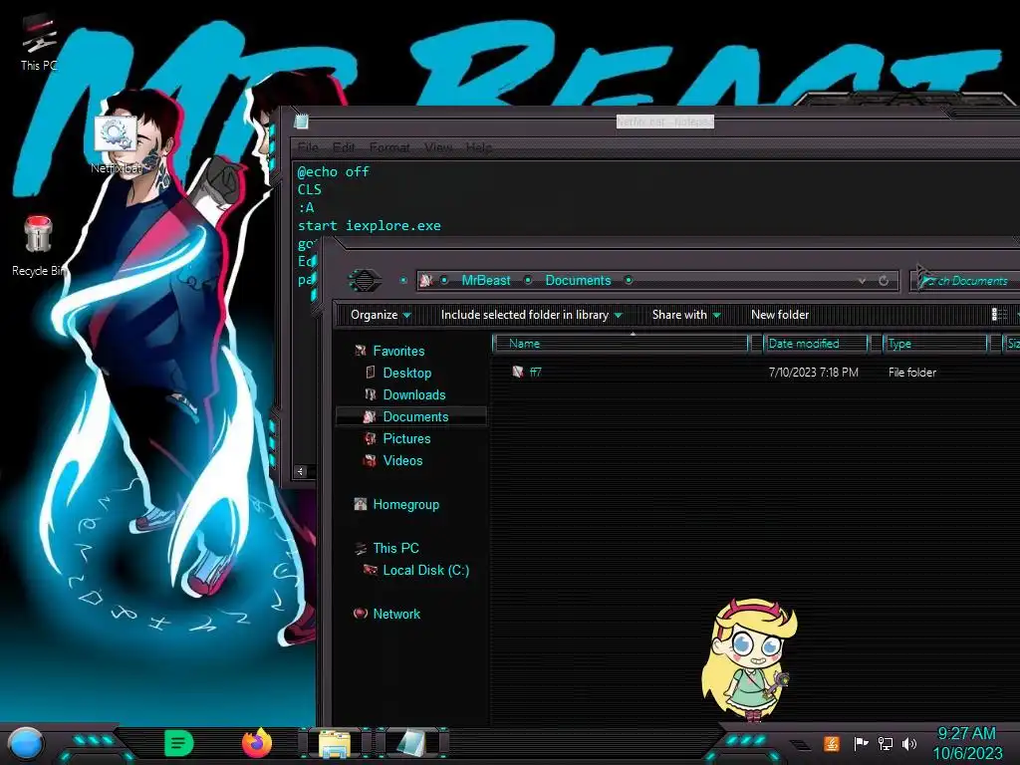This screenshot has width=1020, height=765.
Task: Click the orange Java tray icon
Action: (x=832, y=743)
